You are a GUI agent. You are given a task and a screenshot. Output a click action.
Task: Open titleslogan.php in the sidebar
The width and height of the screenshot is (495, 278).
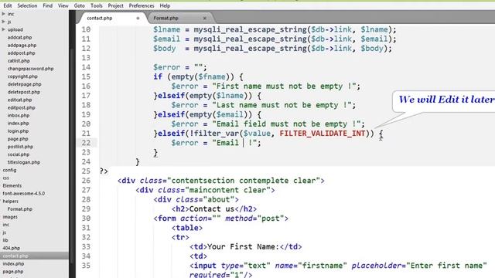click(x=24, y=162)
